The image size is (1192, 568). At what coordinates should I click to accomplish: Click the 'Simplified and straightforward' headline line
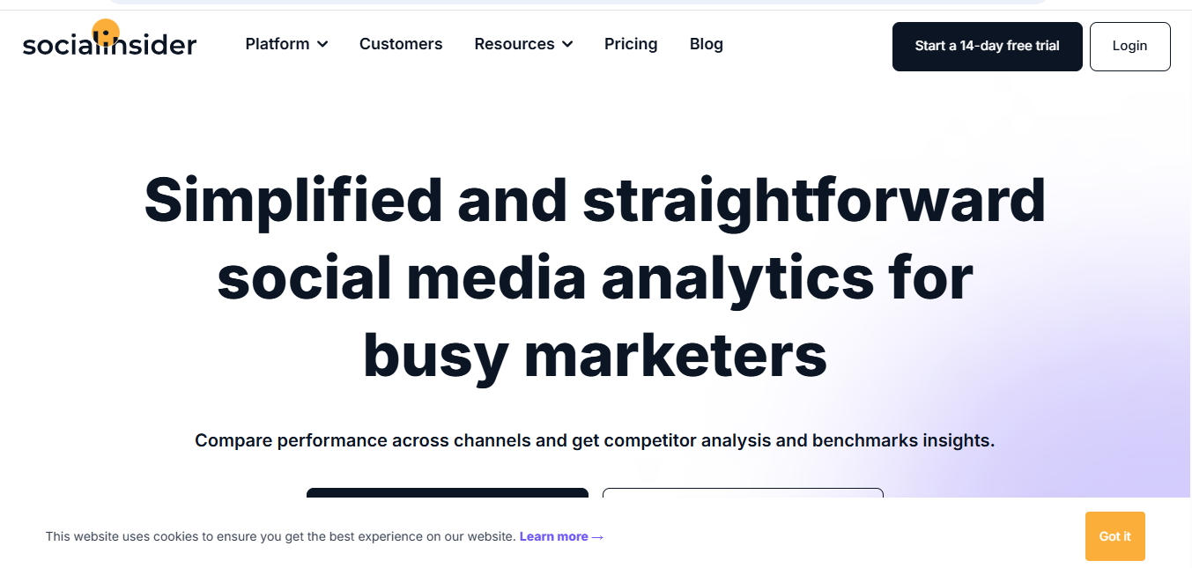pyautogui.click(x=595, y=200)
